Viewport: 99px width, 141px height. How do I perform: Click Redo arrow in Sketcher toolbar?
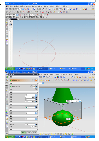point(46,9)
